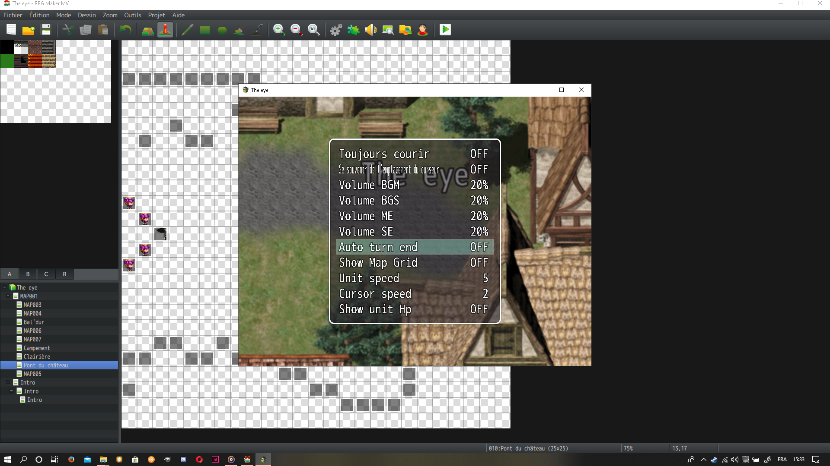830x466 pixels.
Task: Zoom out of the map
Action: [297, 30]
